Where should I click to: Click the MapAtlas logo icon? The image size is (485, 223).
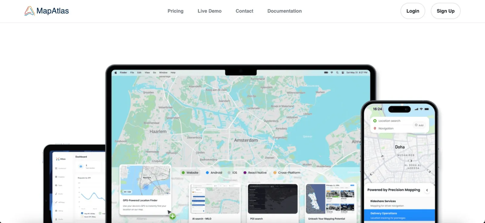coord(29,11)
